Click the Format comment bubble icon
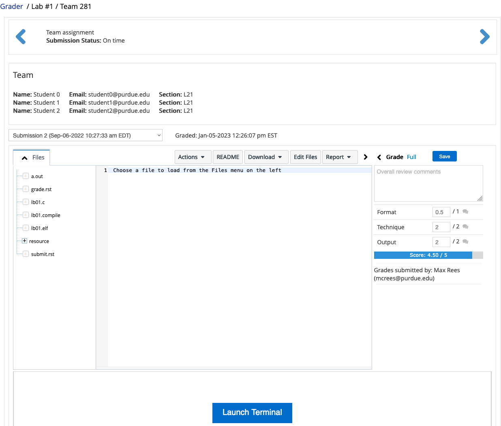This screenshot has width=501, height=426. [465, 212]
